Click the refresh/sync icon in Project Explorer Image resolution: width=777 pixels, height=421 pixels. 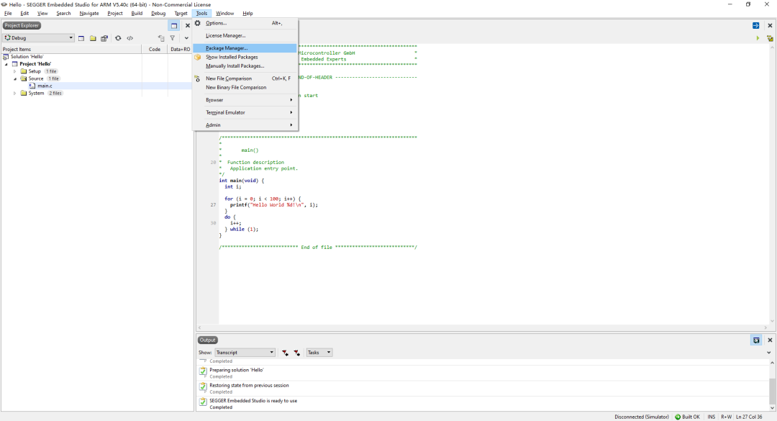pyautogui.click(x=118, y=38)
